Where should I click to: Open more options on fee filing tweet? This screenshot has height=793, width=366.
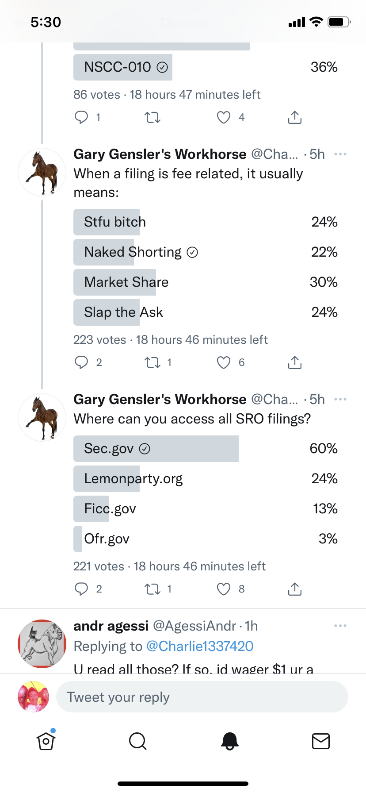(340, 154)
